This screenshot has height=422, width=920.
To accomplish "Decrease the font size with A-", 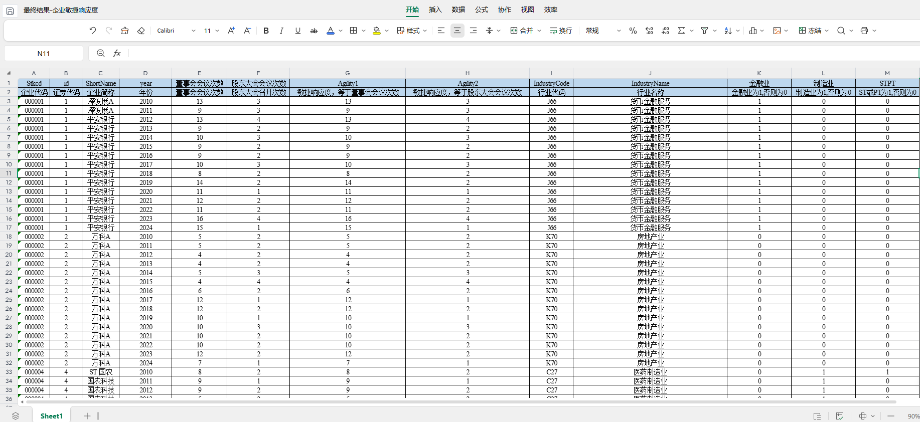I will click(x=247, y=31).
